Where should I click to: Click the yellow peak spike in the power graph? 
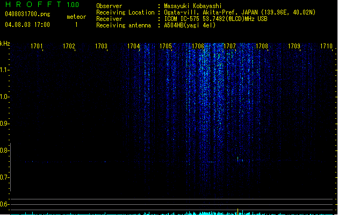[238, 211]
